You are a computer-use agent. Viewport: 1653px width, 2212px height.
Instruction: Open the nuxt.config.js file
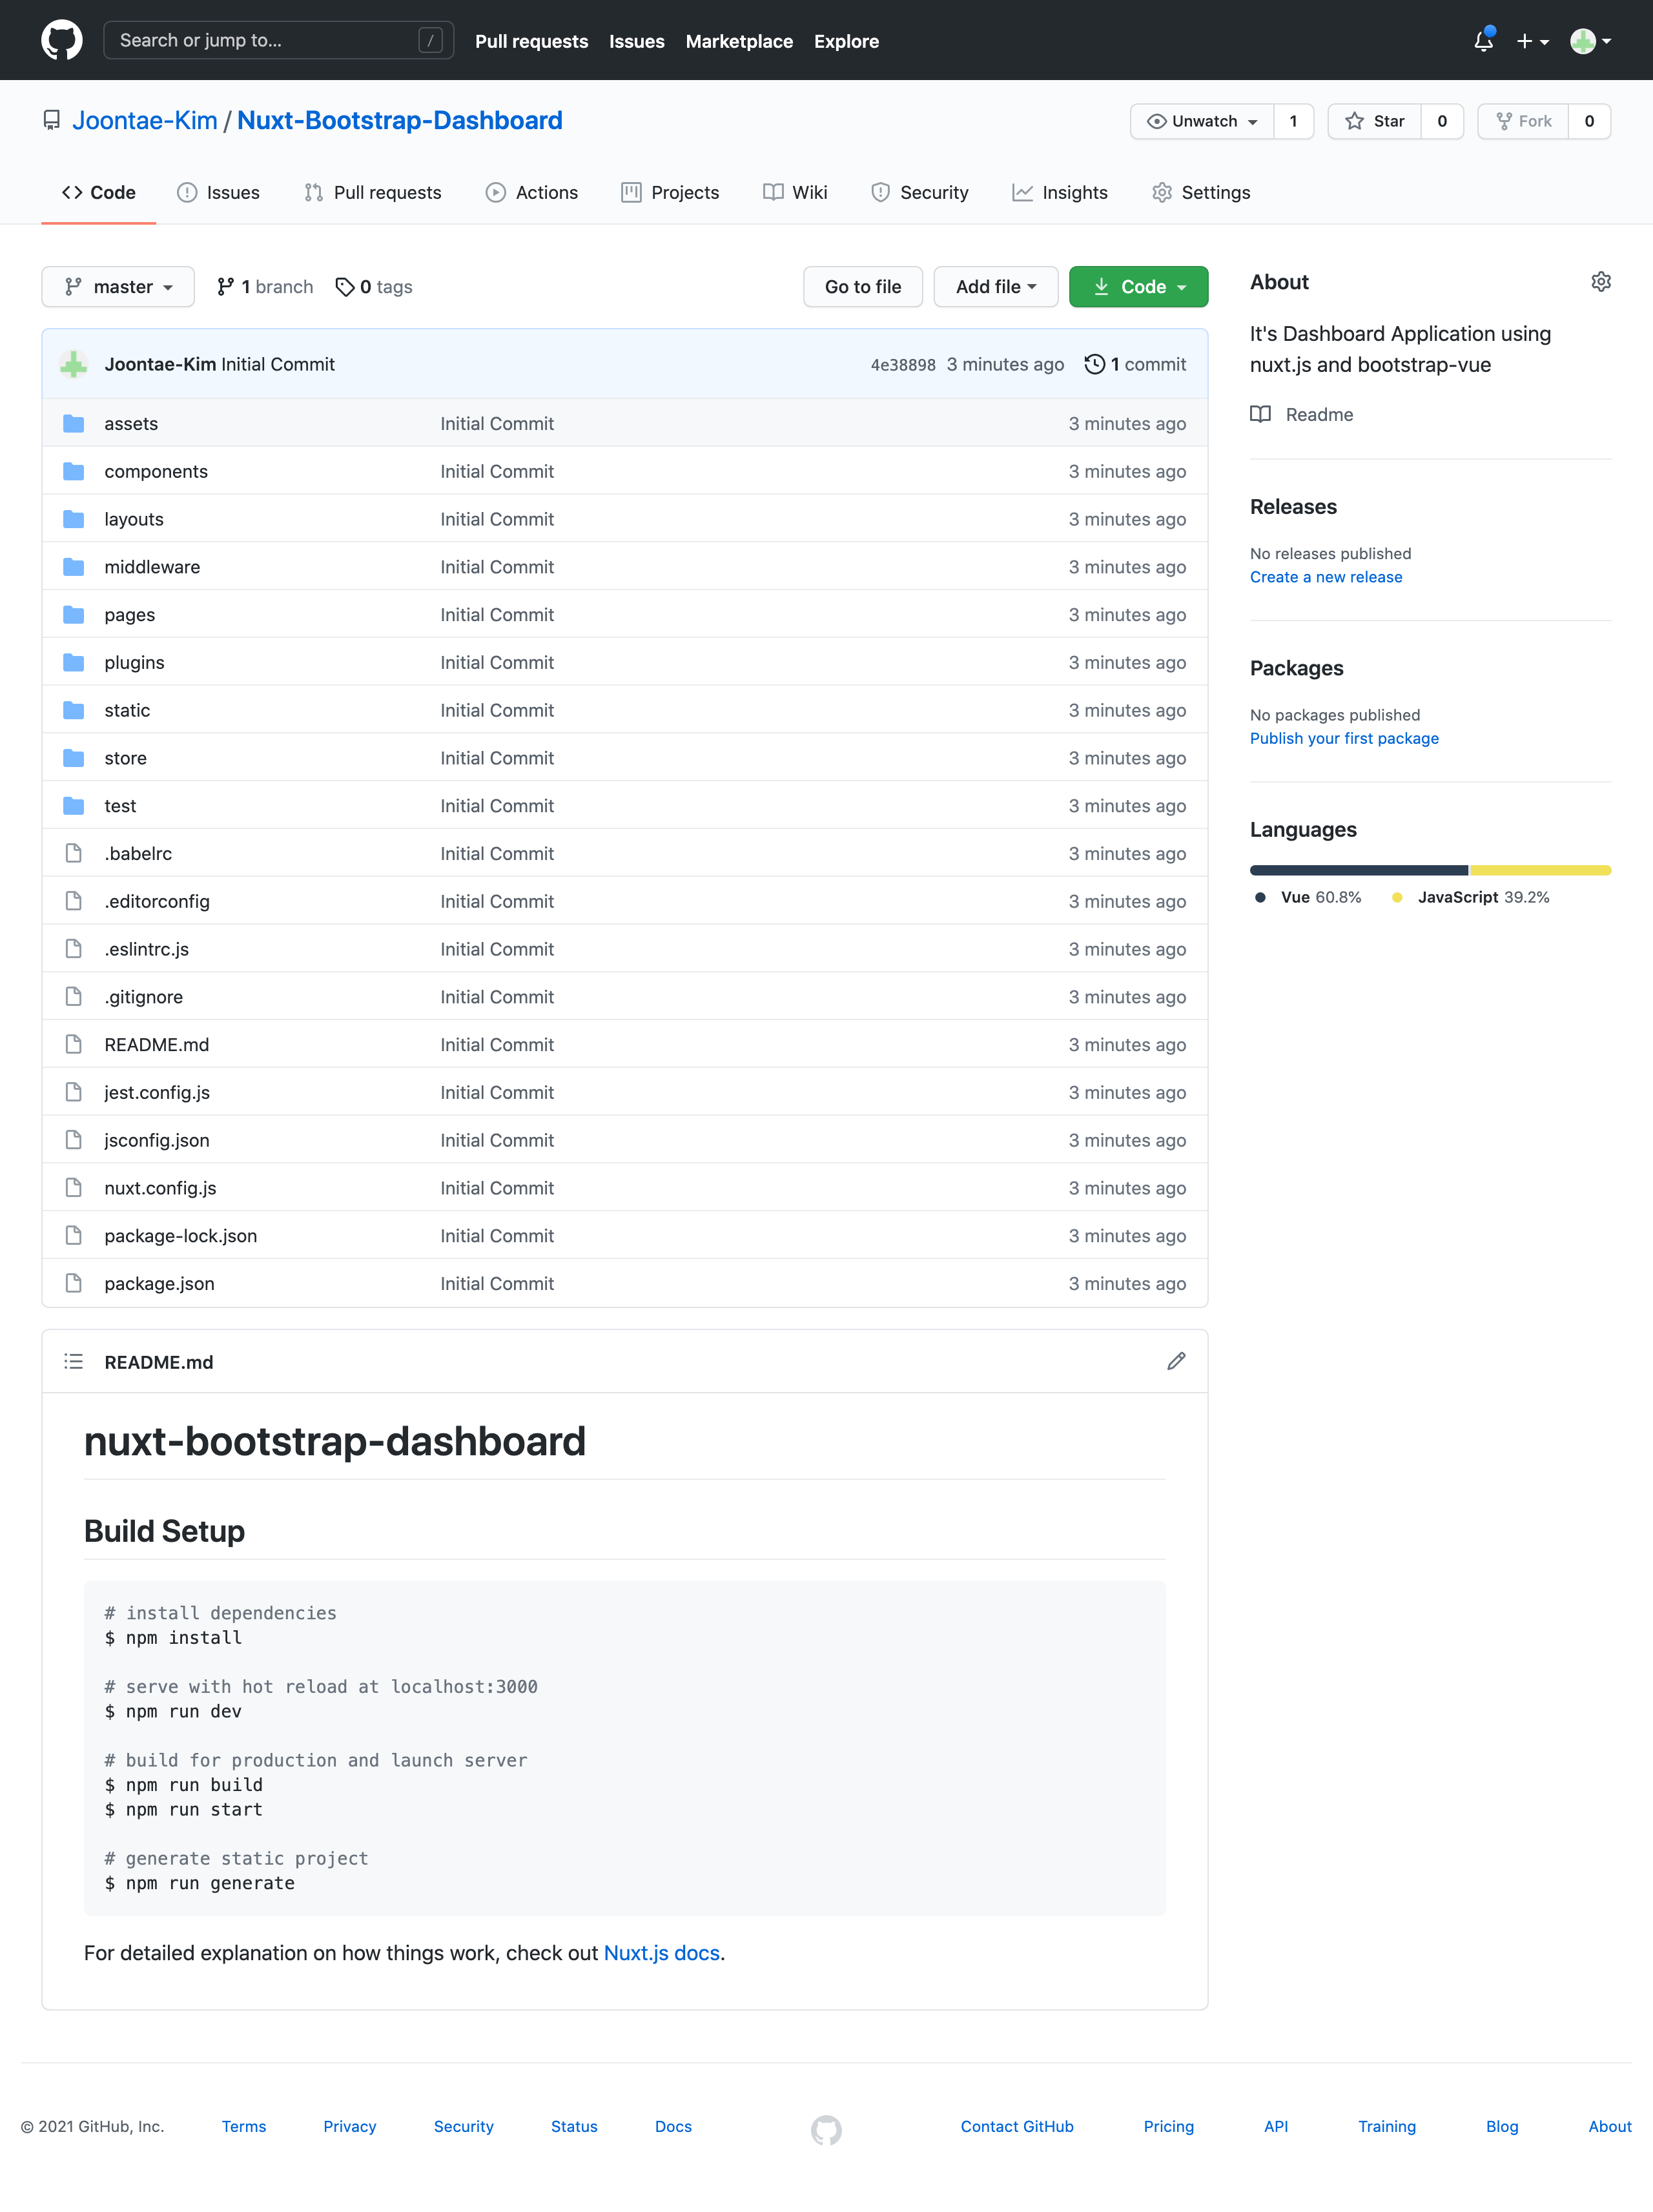160,1188
